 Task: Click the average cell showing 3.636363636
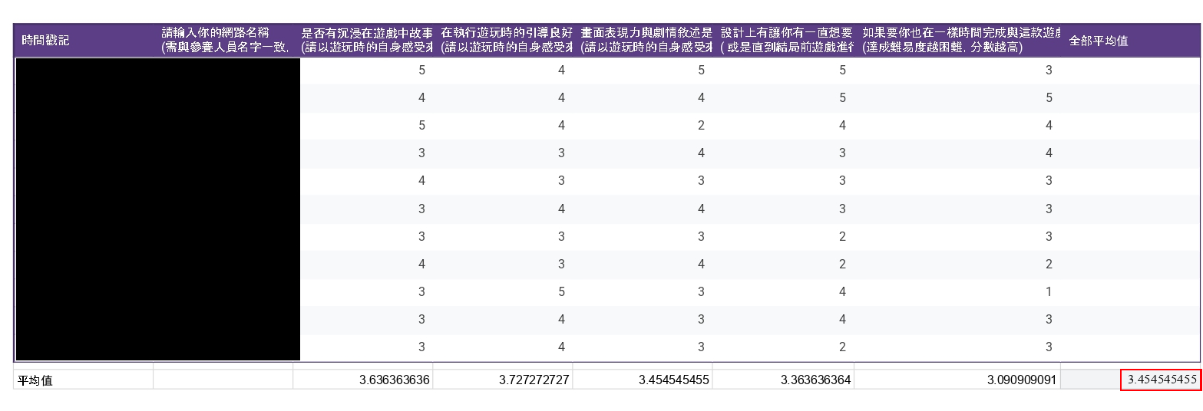pos(363,380)
